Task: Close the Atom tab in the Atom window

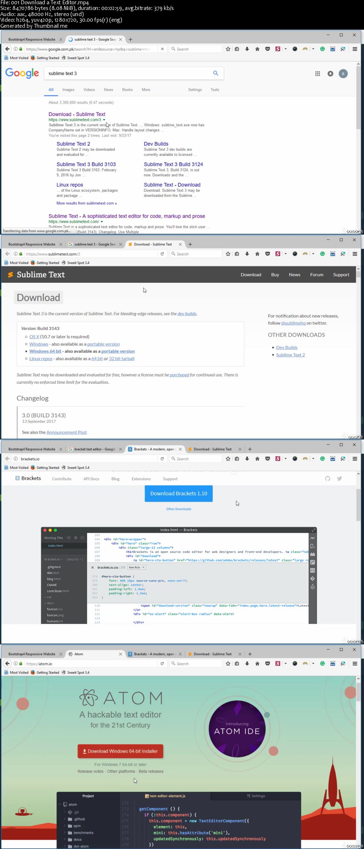Action: pos(121,654)
